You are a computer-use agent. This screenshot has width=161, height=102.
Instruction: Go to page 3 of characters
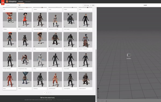coord(49,93)
